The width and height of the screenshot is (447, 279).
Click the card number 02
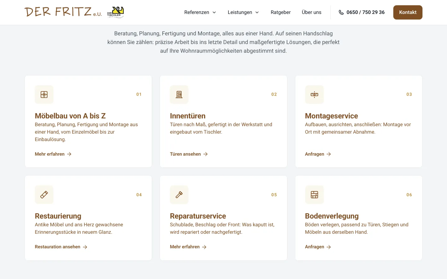(x=274, y=94)
